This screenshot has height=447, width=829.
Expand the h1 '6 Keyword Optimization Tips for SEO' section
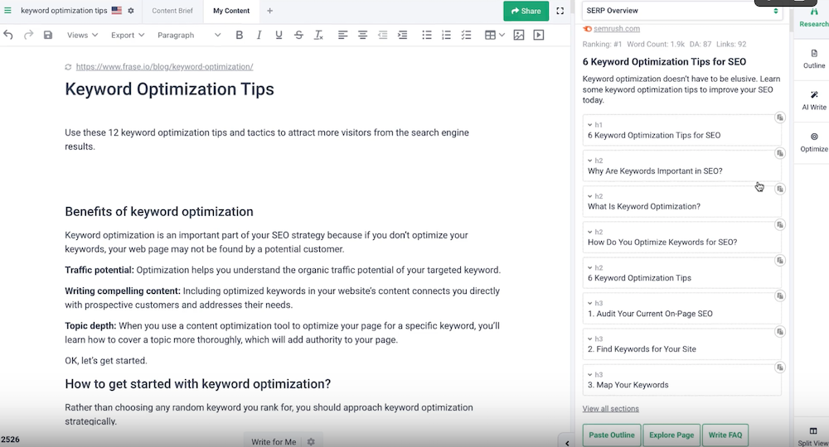(x=590, y=125)
